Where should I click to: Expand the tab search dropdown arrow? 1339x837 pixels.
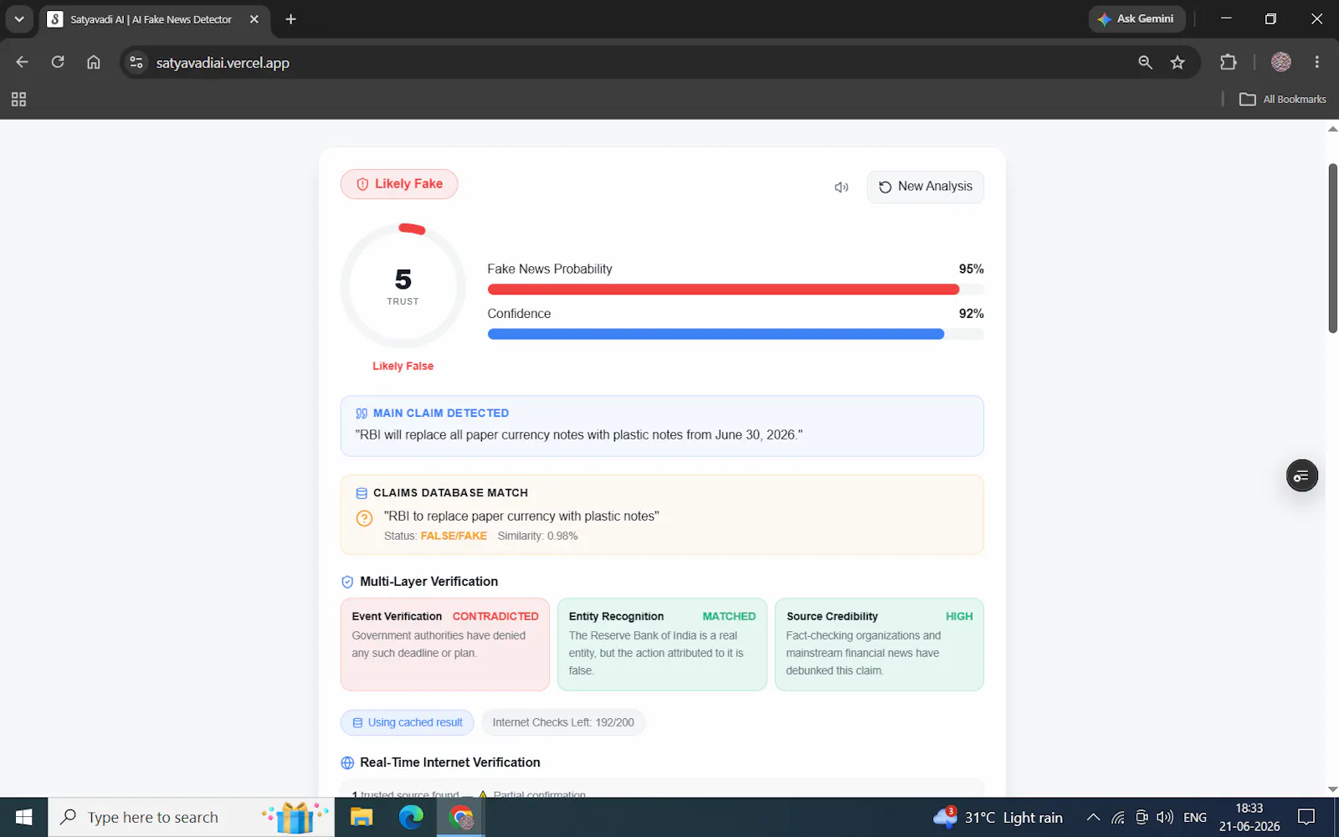[18, 18]
